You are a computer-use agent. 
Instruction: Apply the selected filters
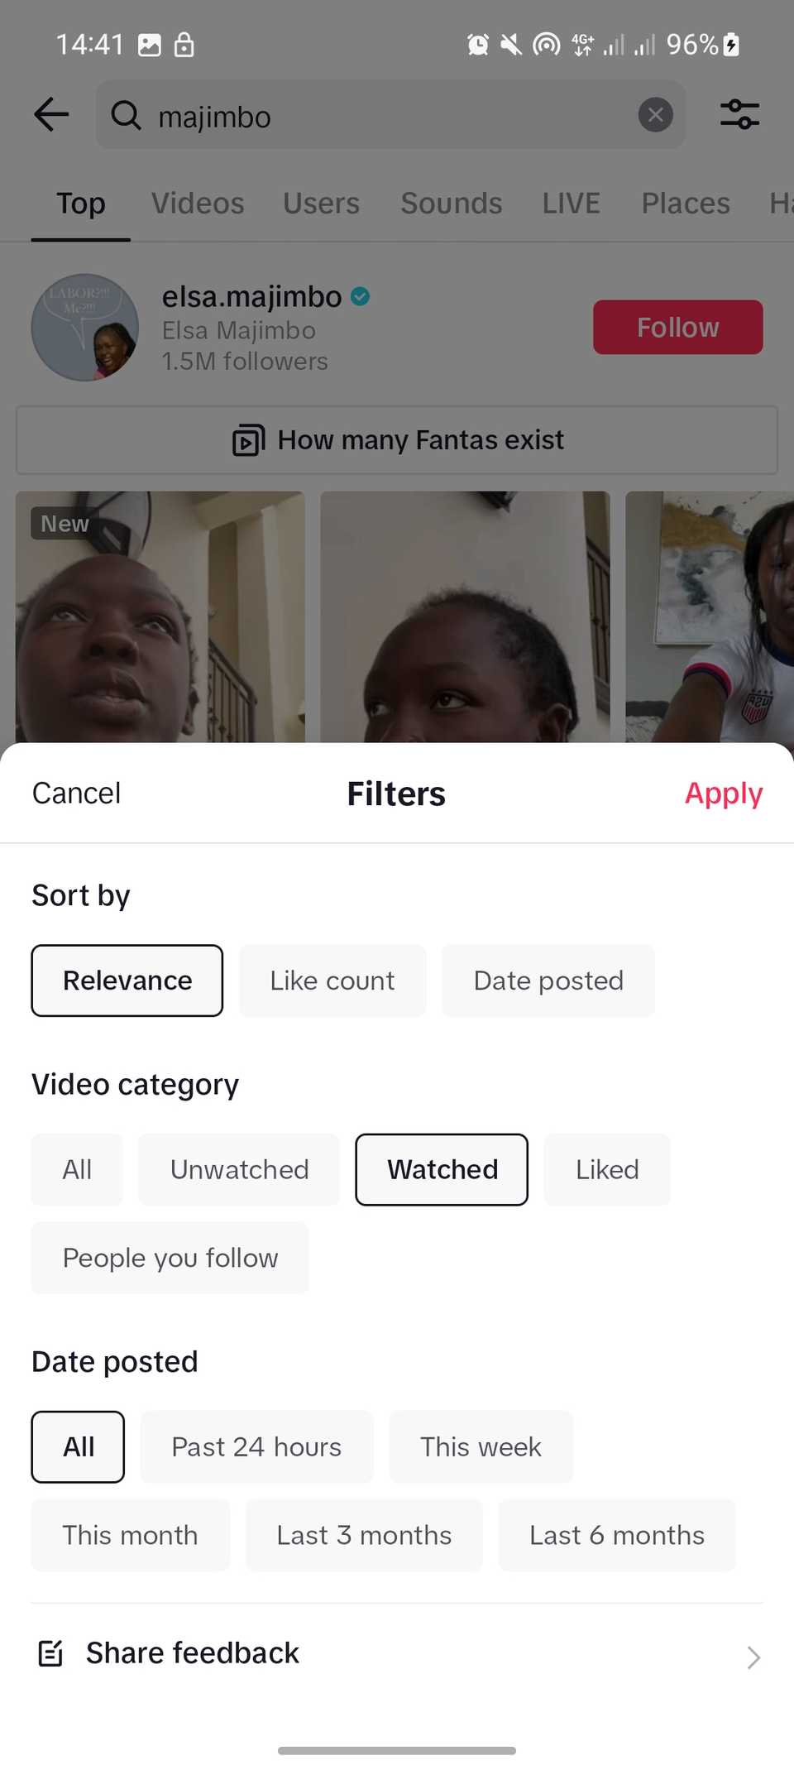[724, 793]
